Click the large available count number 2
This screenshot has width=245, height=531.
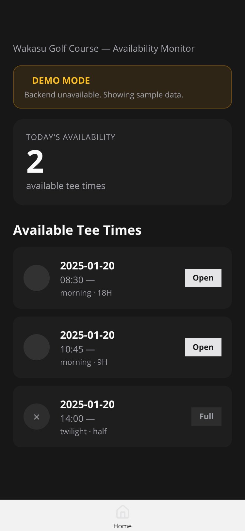pyautogui.click(x=35, y=162)
